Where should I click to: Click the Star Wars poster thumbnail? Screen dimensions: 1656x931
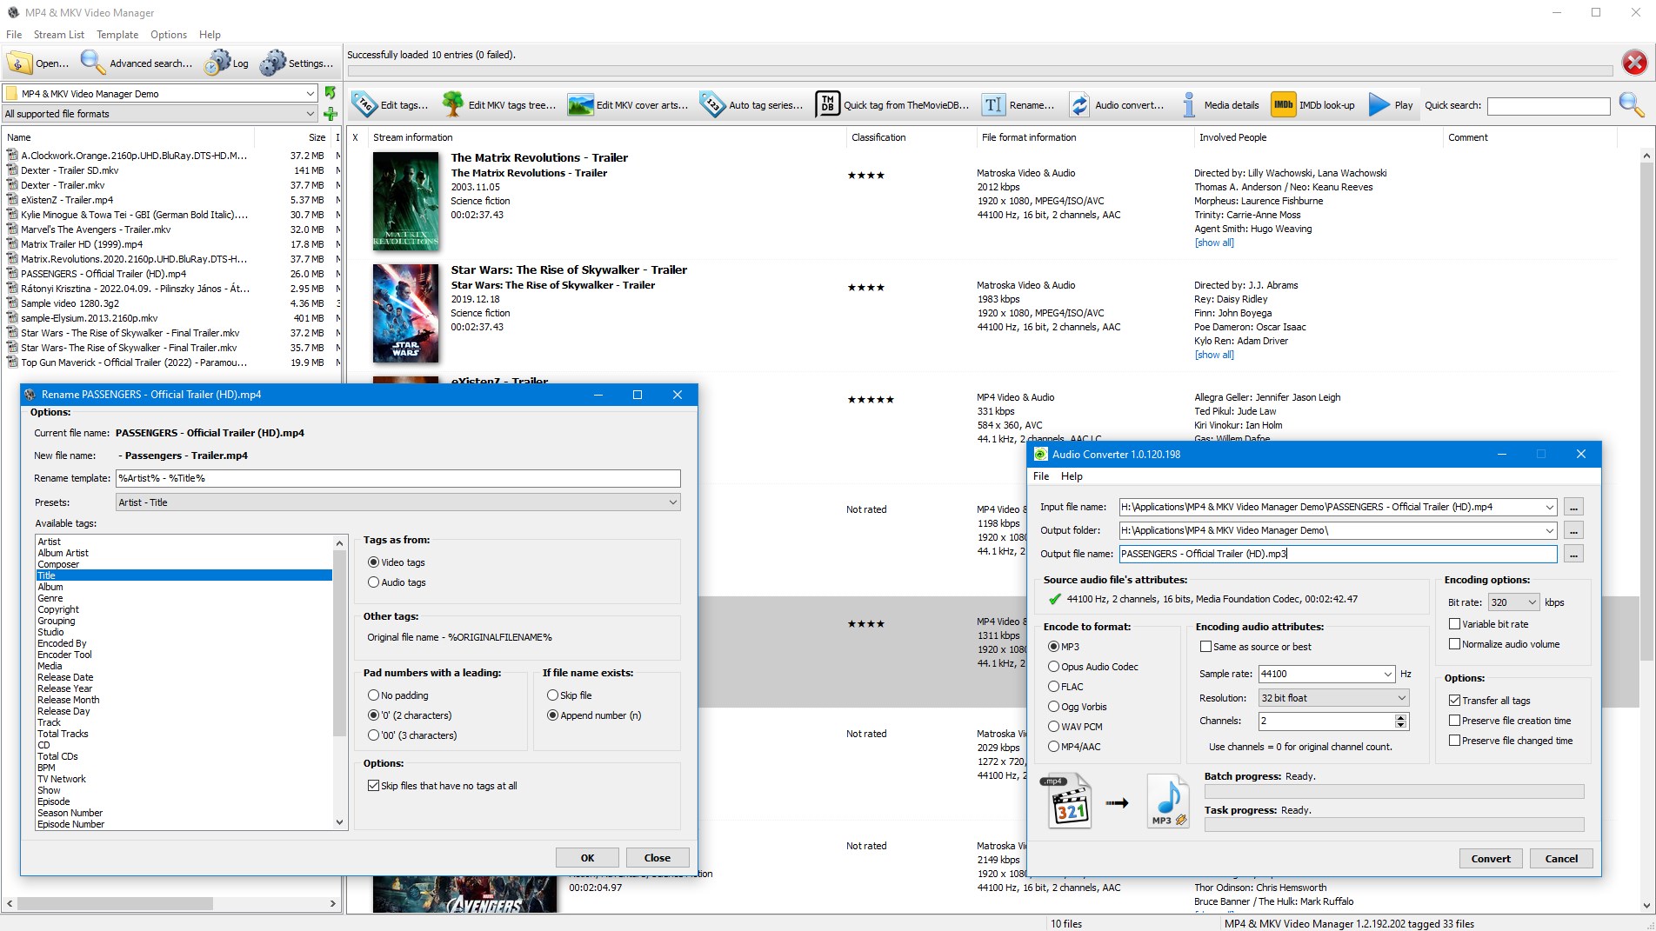[x=405, y=313]
